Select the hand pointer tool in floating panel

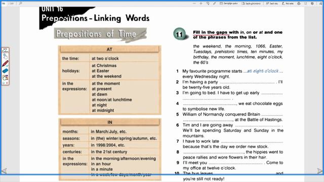(5, 56)
